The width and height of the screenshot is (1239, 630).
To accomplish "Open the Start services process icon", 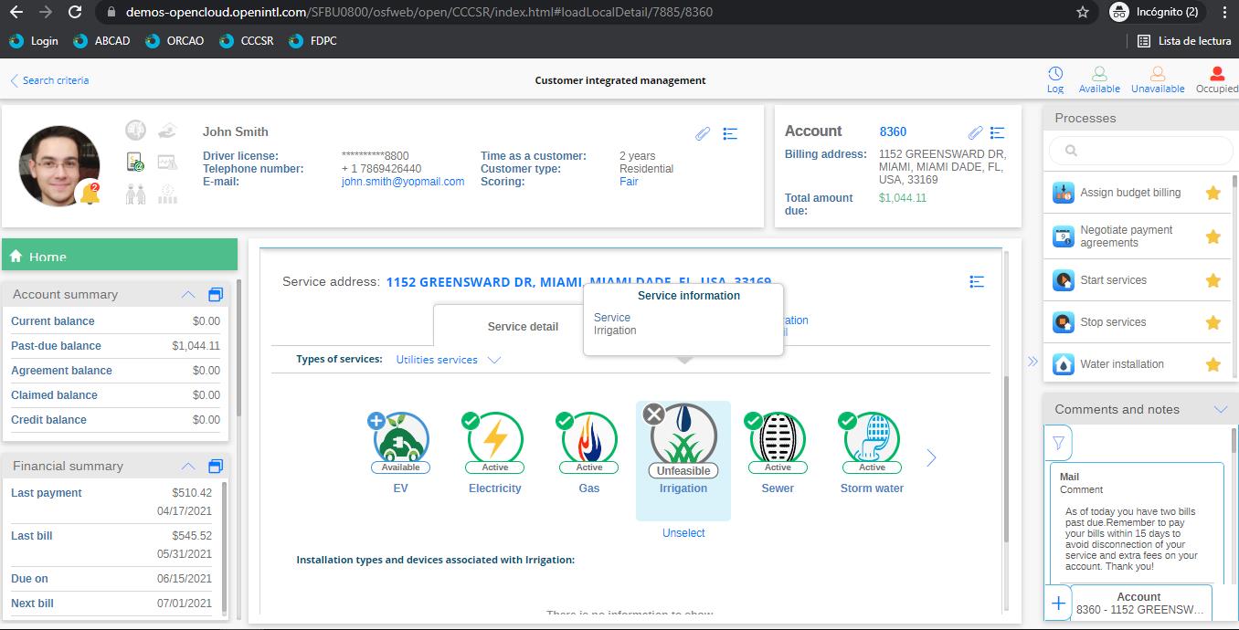I will coord(1064,280).
